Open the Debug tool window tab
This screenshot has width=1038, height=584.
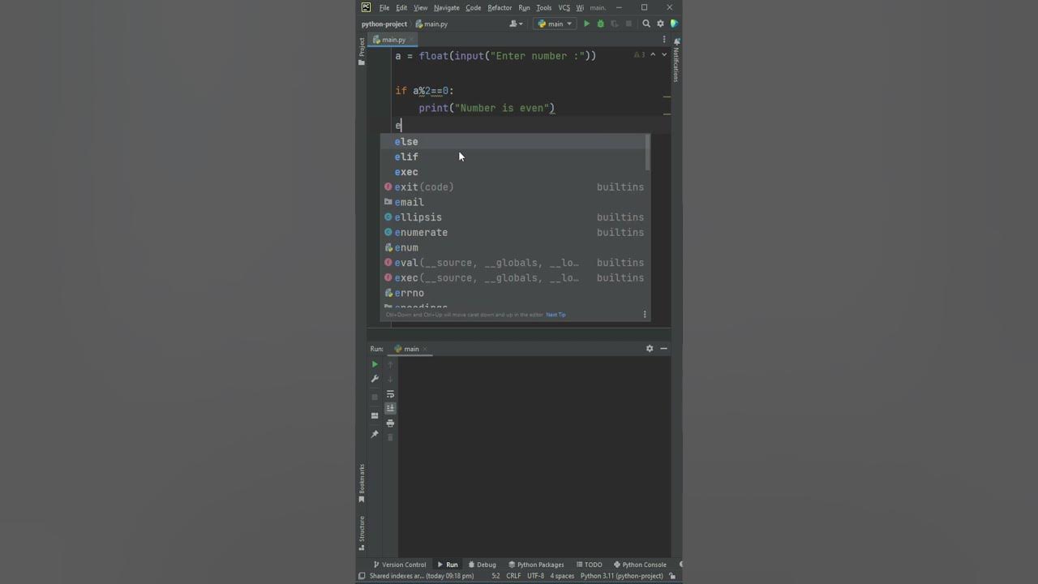tap(481, 565)
